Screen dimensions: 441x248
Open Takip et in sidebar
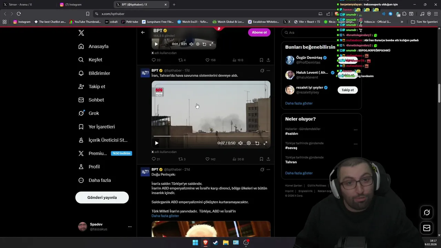pyautogui.click(x=92, y=86)
